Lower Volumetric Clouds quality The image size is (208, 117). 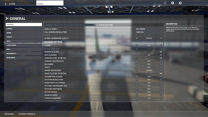pos(137,77)
